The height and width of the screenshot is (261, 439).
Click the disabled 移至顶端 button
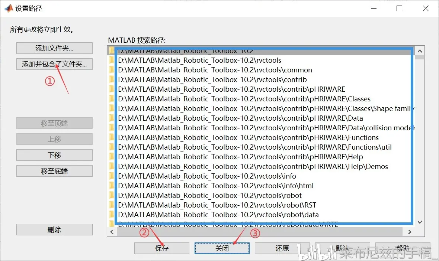(x=54, y=123)
